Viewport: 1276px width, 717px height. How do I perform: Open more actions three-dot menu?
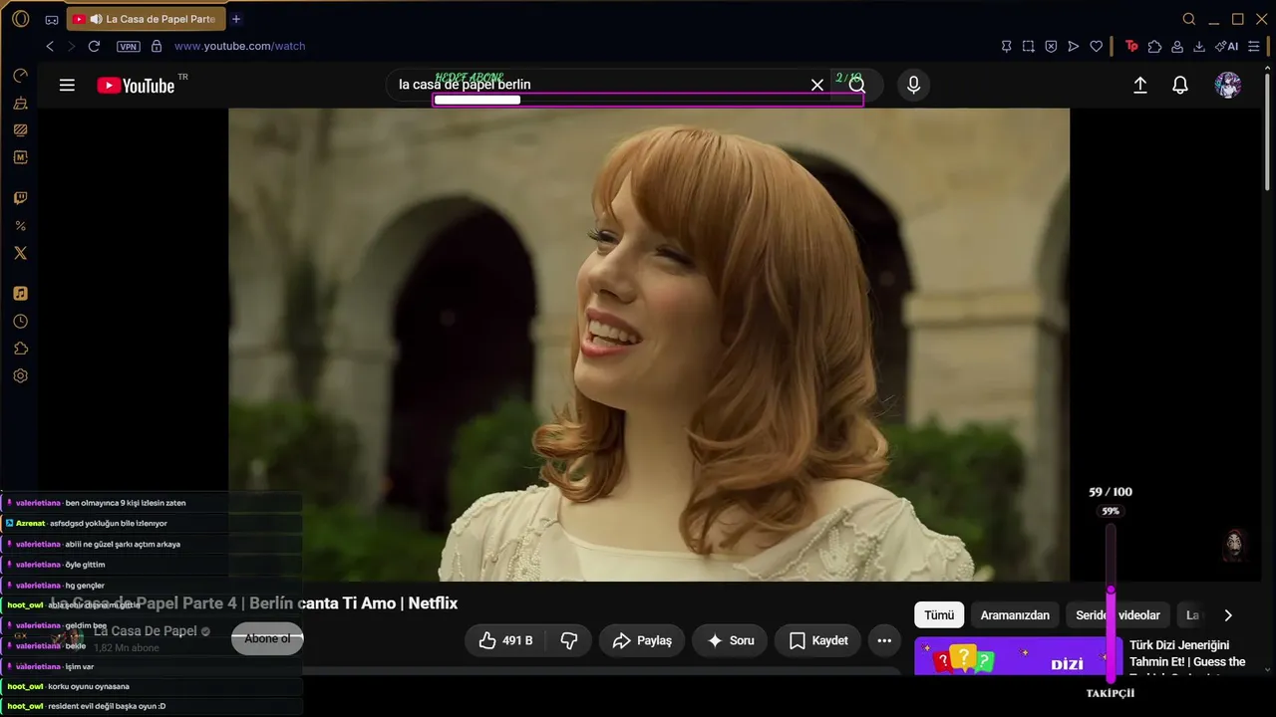(884, 640)
